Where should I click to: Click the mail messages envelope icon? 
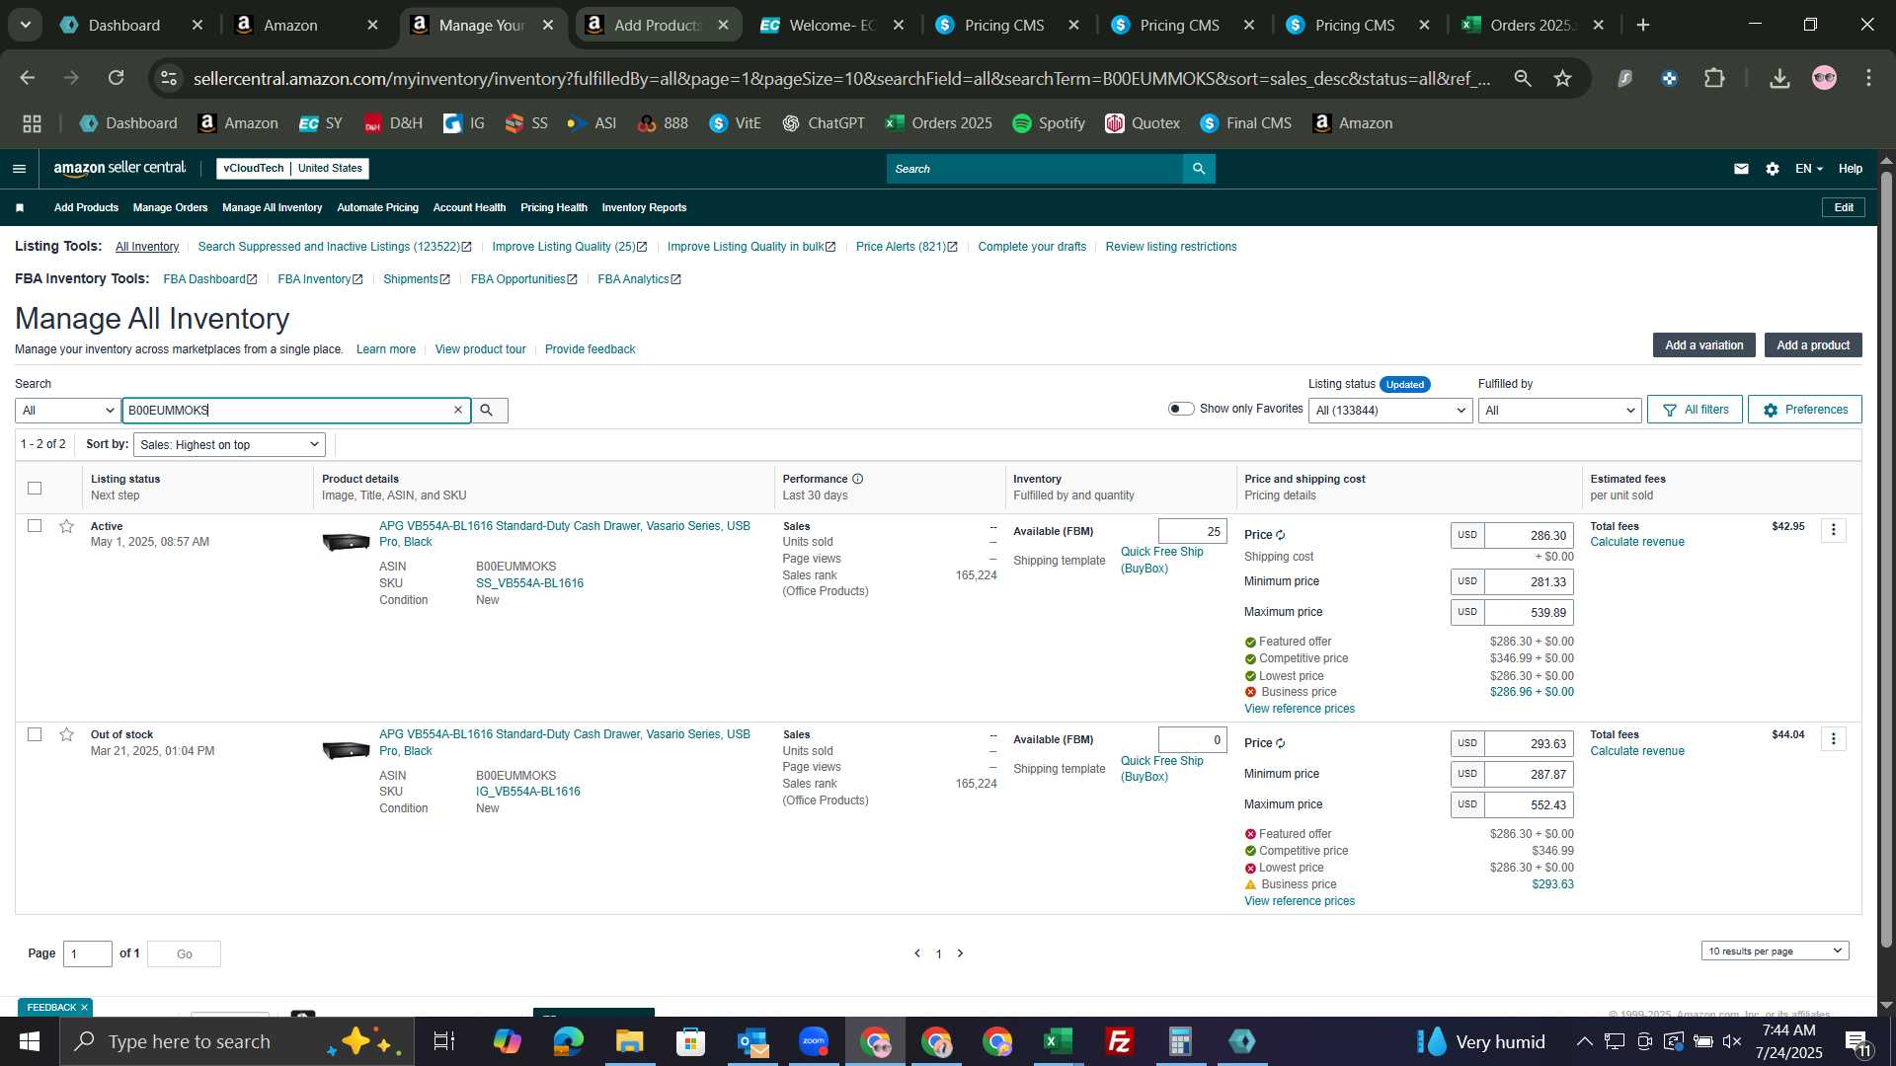(1741, 169)
